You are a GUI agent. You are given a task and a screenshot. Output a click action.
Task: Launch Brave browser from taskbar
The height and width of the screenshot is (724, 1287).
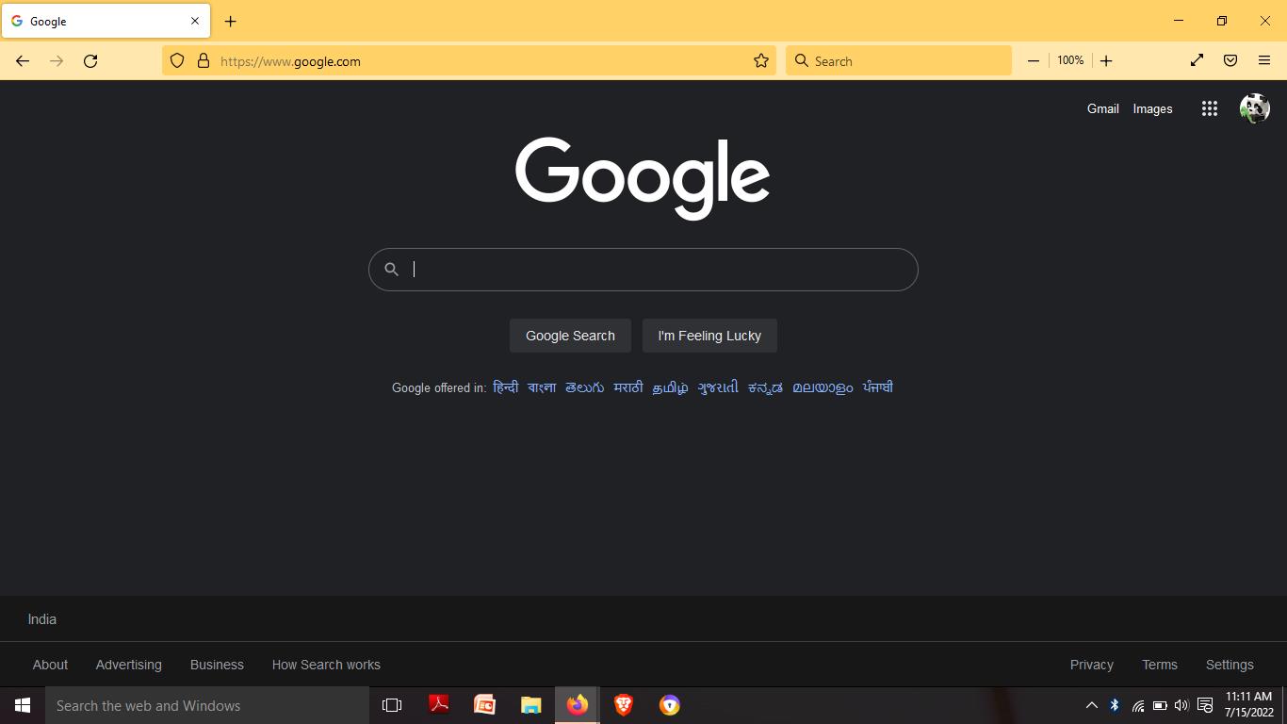[x=623, y=705]
